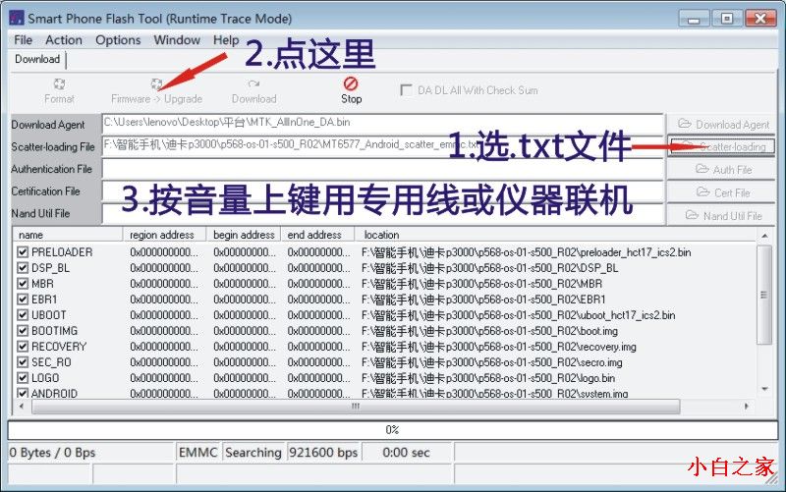786x492 pixels.
Task: Click the 0 Bytes / 0 Bps status
Action: [90, 453]
